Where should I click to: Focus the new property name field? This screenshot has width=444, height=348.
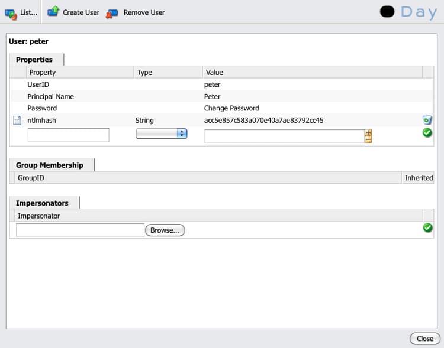click(x=68, y=135)
